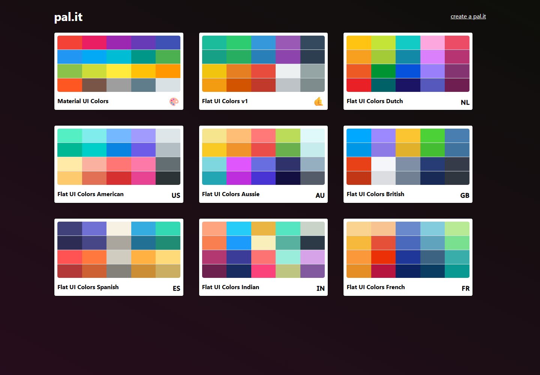The height and width of the screenshot is (375, 540).
Task: Pick the bright yellow swatch in Material UI Colors
Action: tap(119, 71)
